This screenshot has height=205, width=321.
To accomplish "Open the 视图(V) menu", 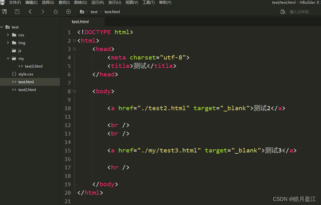I will click(132, 3).
